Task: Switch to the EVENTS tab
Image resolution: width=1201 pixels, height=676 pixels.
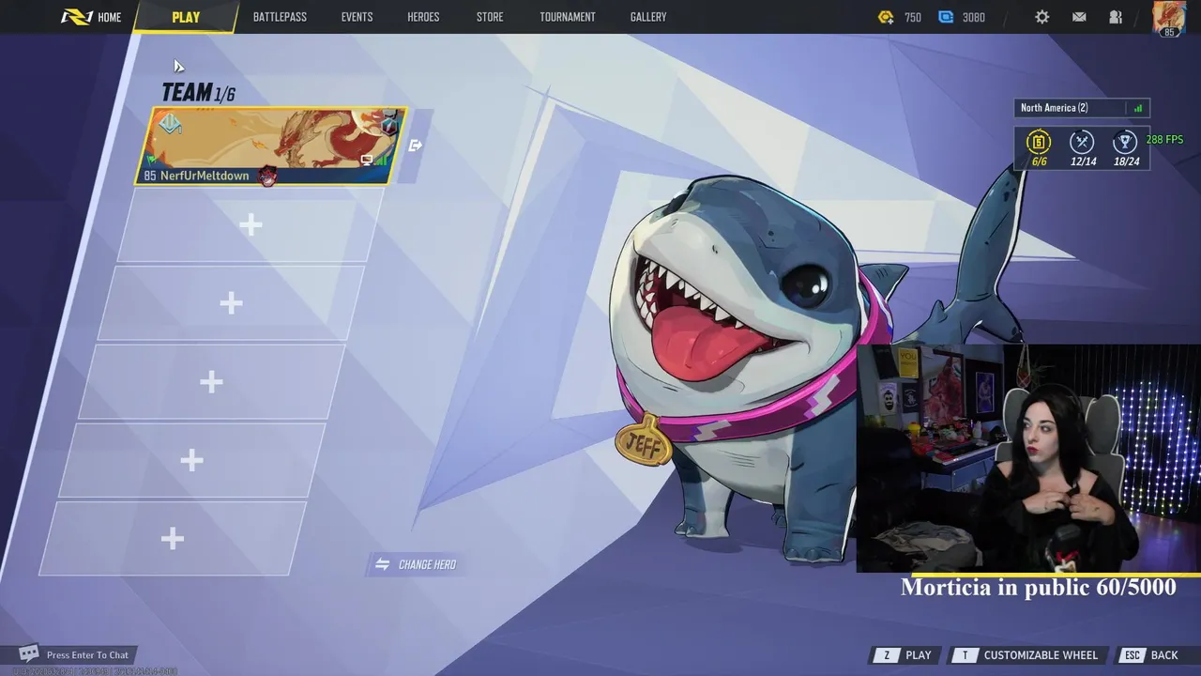Action: 357,17
